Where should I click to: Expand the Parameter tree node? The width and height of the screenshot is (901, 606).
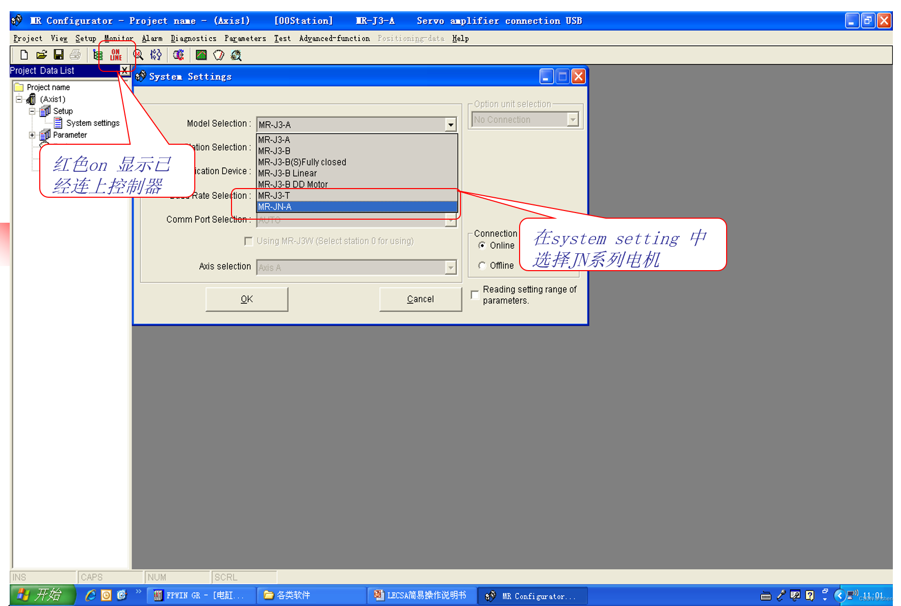32,135
